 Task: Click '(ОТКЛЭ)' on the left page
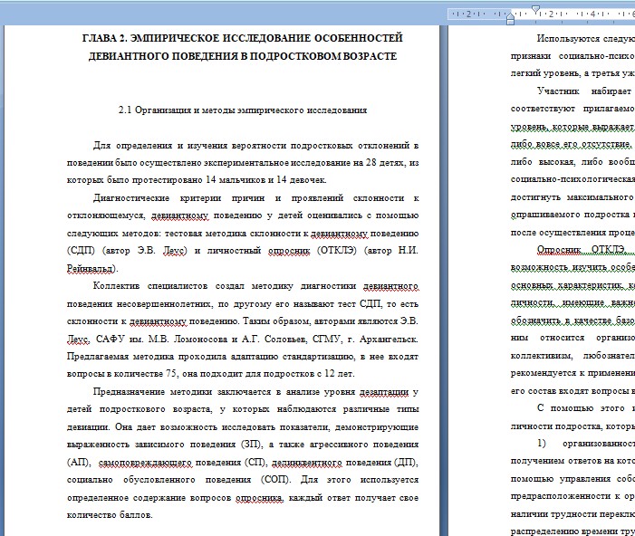coord(337,251)
